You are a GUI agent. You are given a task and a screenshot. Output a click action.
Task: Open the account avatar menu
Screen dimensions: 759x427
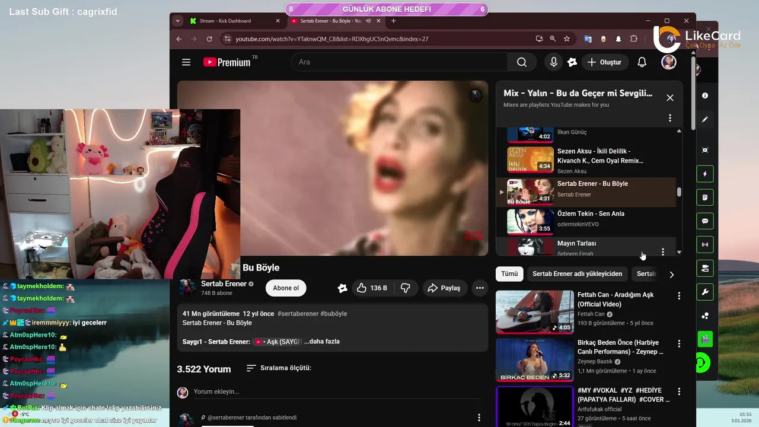click(669, 62)
